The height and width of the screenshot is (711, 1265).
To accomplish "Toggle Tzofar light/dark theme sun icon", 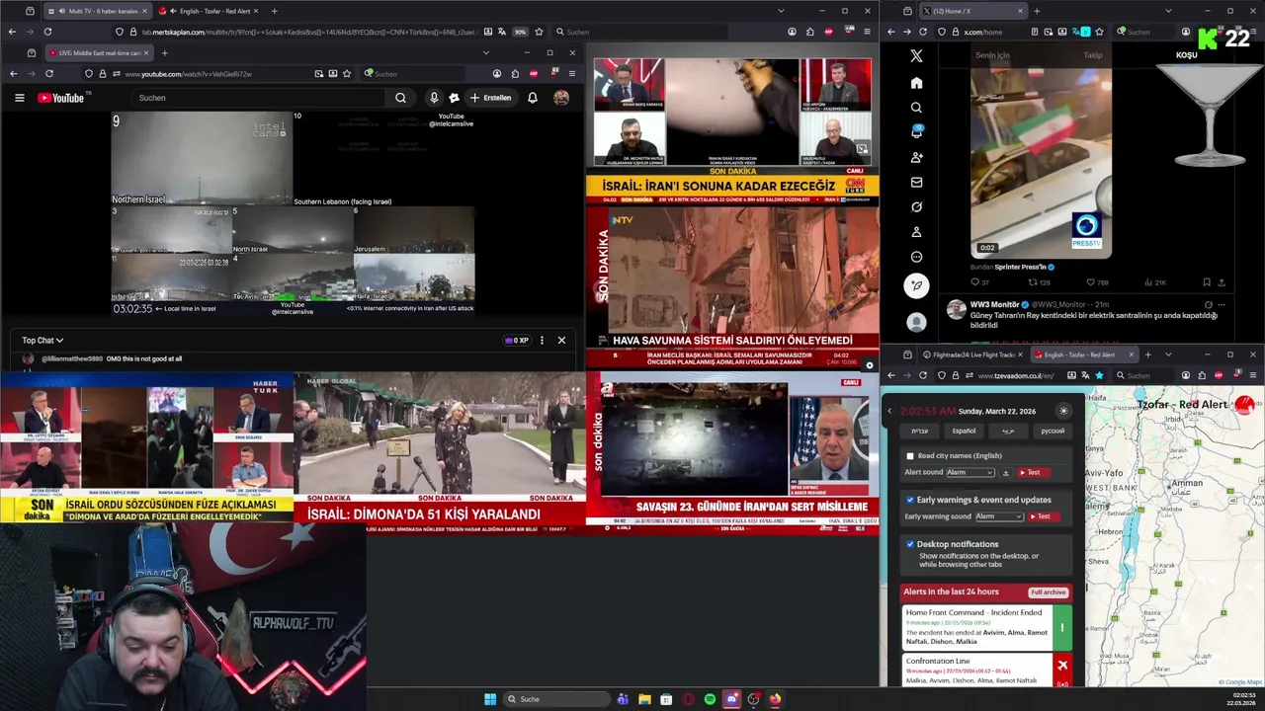I will pyautogui.click(x=1063, y=411).
